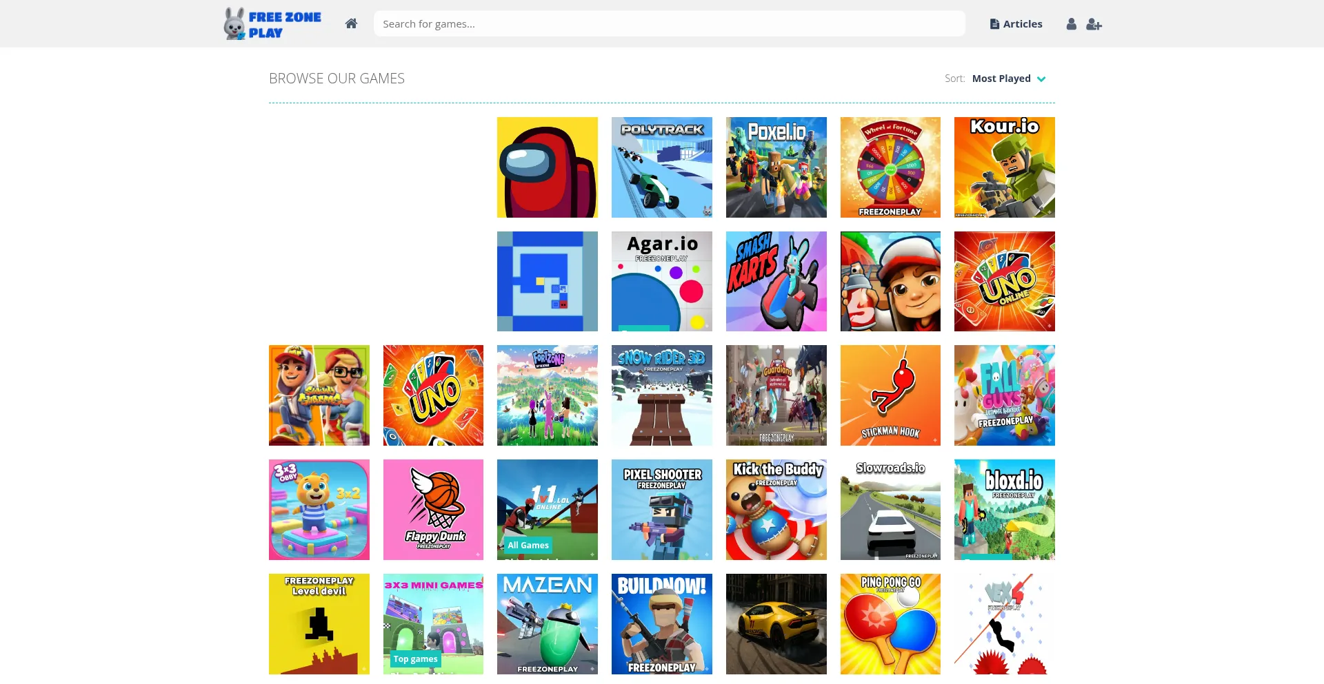
Task: Open the blue paper territory game
Action: tap(548, 282)
